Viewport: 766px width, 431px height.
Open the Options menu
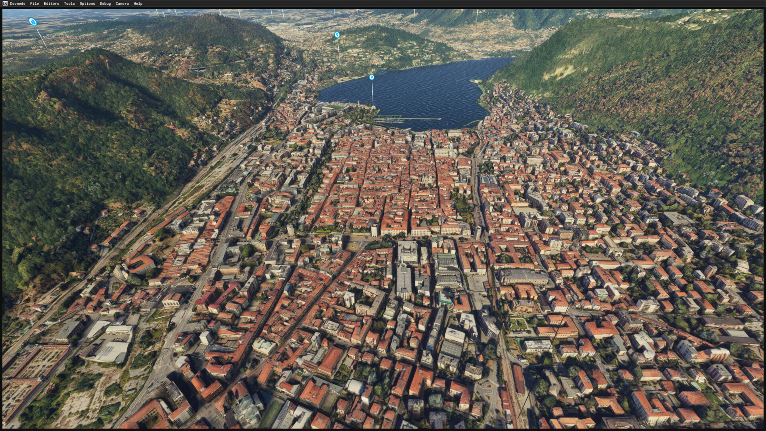coord(87,4)
